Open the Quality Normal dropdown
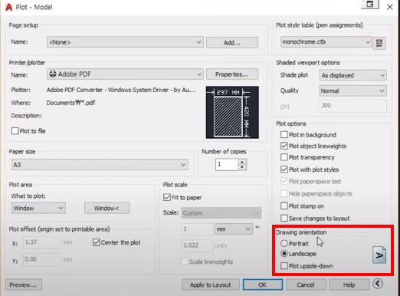 pos(352,90)
